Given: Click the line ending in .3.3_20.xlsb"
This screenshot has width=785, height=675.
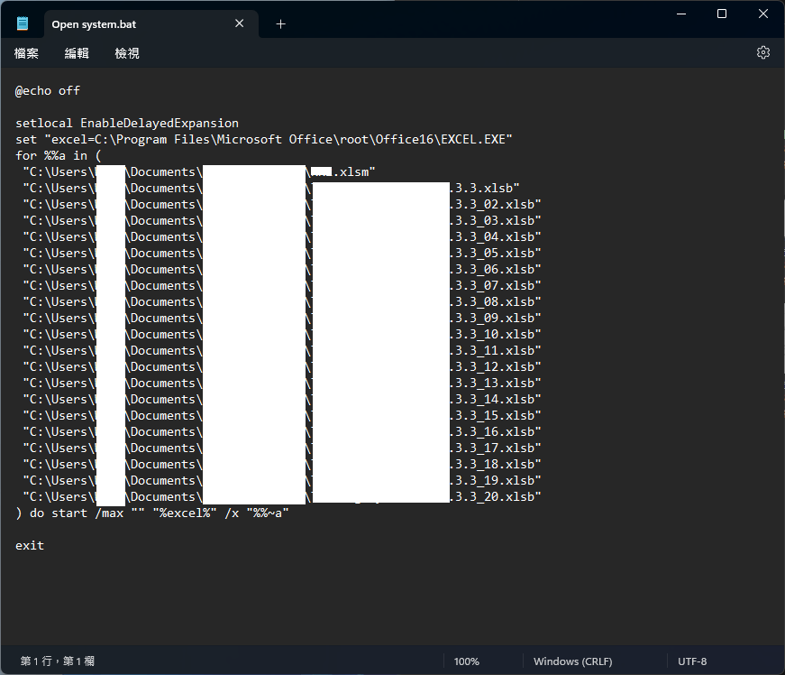Looking at the screenshot, I should click(282, 496).
